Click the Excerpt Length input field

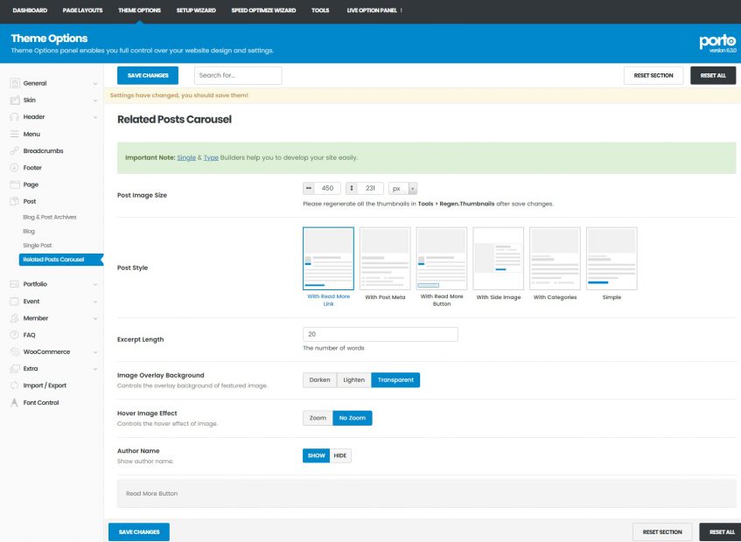[x=380, y=334]
